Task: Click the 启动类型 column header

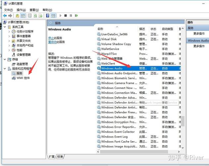Action: [167, 29]
